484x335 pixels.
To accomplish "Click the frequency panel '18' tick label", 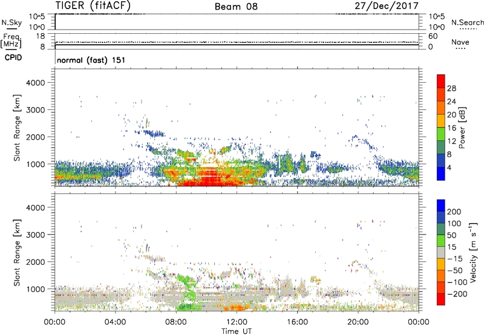I will pos(41,36).
